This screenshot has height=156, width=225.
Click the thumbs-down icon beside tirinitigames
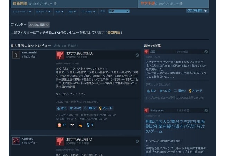pyautogui.click(x=146, y=111)
